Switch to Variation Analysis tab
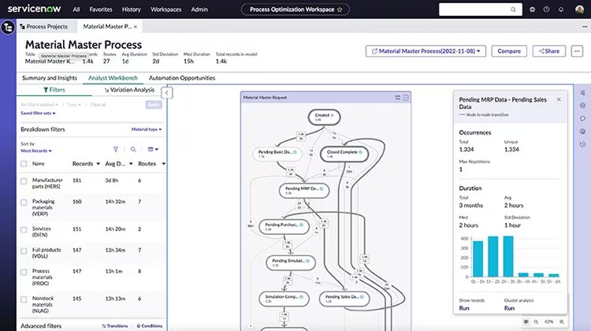Image resolution: width=591 pixels, height=331 pixels. click(129, 90)
